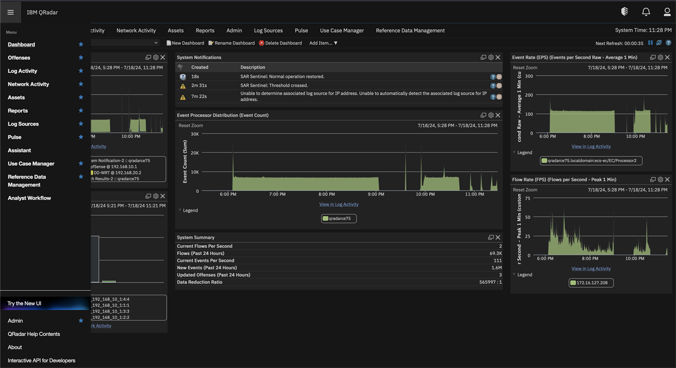The width and height of the screenshot is (676, 368).
Task: Open the Reports tab
Action: (205, 30)
